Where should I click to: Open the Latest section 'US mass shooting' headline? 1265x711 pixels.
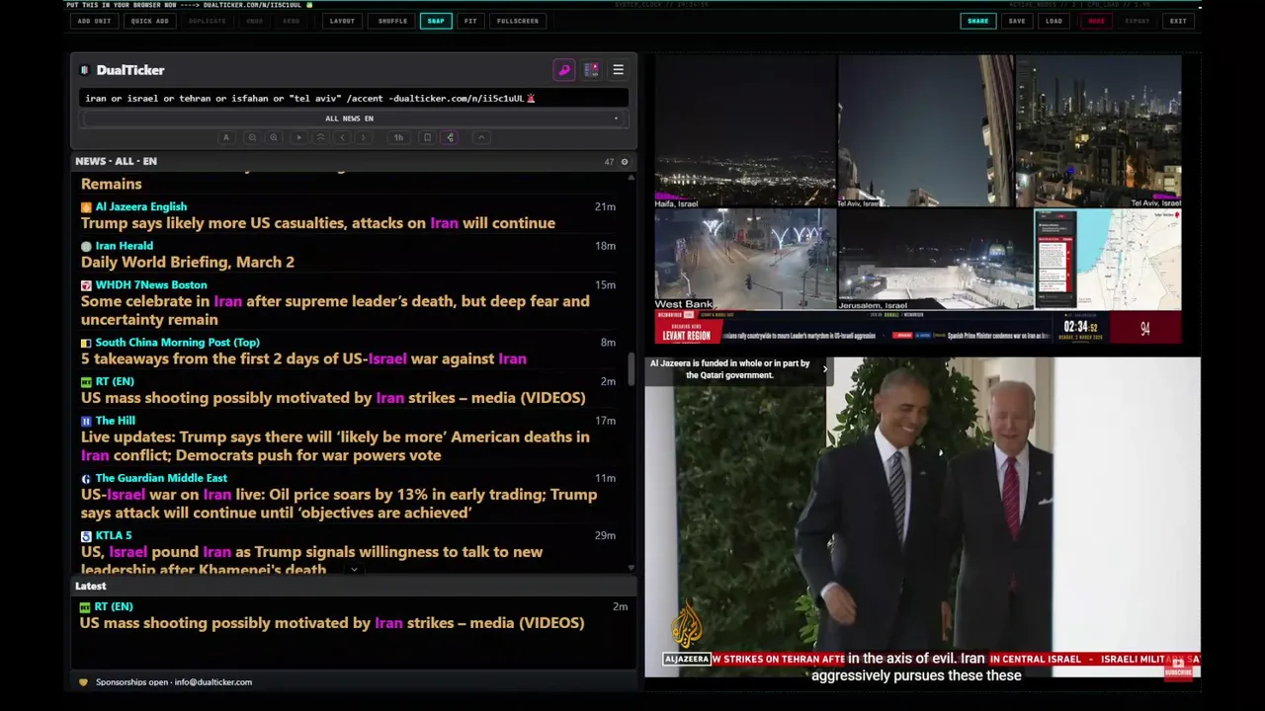(x=332, y=623)
